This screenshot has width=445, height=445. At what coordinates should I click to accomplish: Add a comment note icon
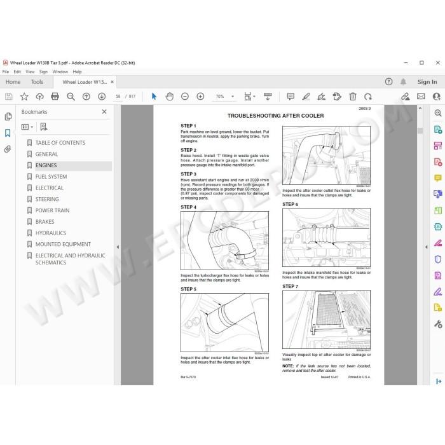point(291,97)
